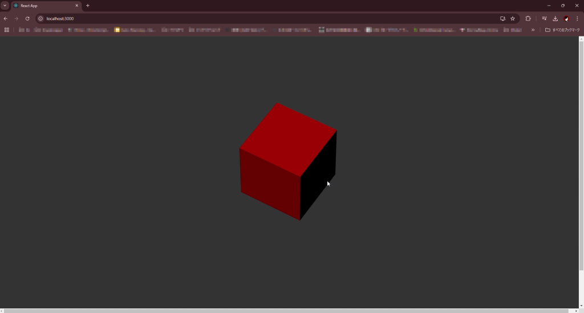Open the user profile avatar

pyautogui.click(x=566, y=18)
